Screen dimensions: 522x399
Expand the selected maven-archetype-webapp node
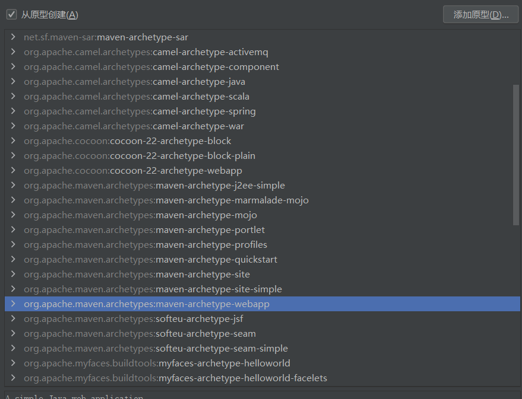tap(13, 304)
